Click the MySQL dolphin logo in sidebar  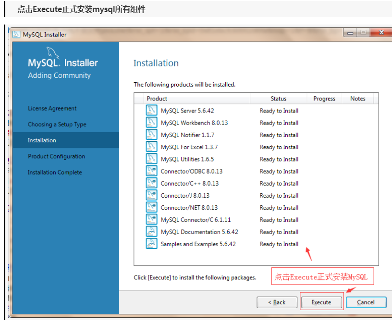point(53,52)
